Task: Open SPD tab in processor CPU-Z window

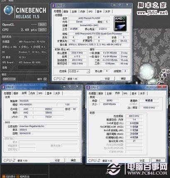Action: point(90,12)
